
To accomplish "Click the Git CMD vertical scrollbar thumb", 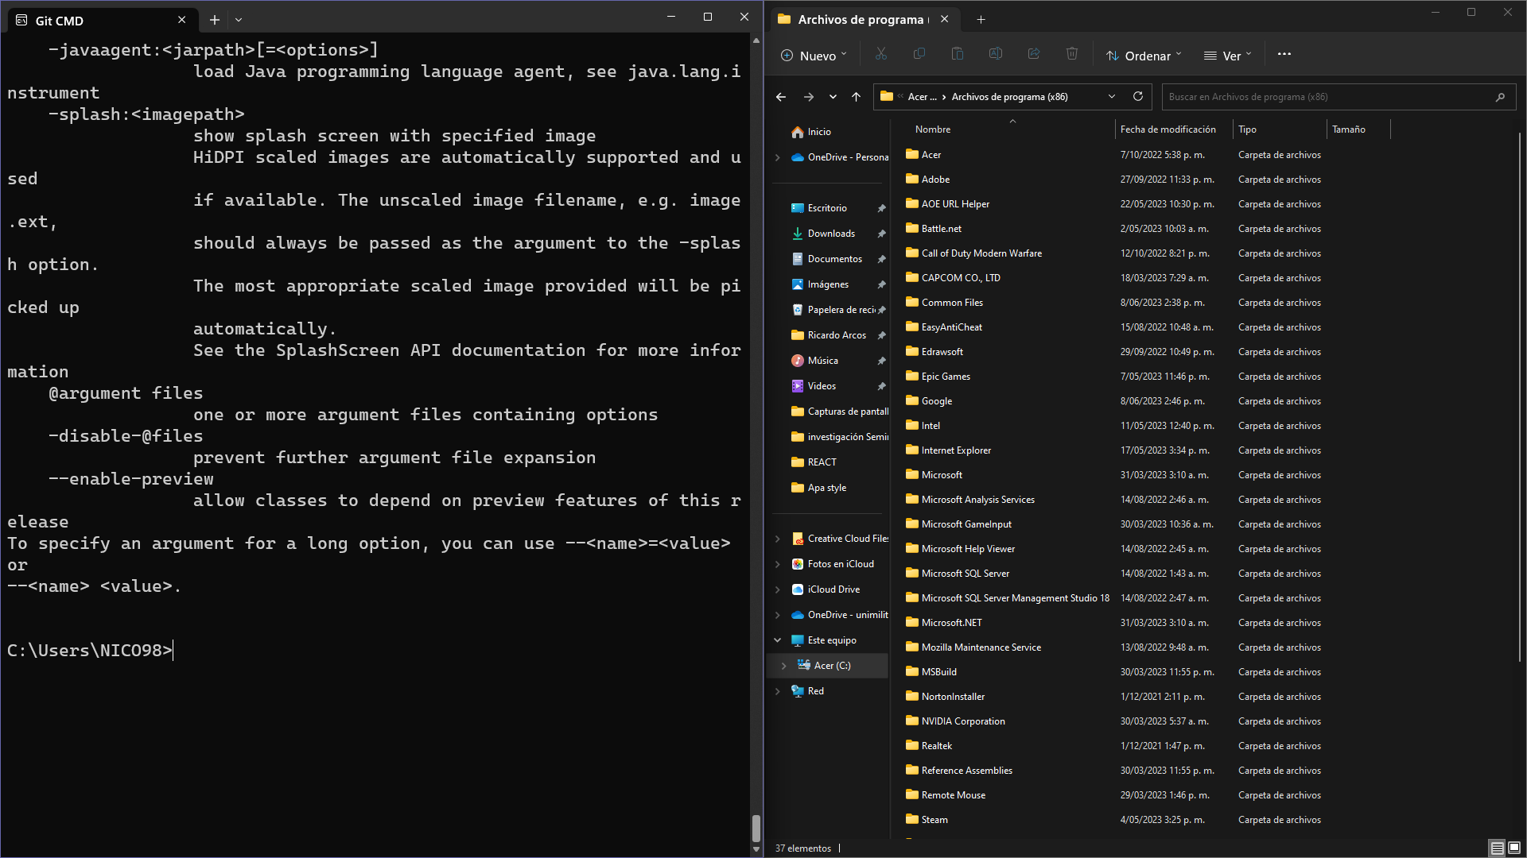I will click(756, 829).
